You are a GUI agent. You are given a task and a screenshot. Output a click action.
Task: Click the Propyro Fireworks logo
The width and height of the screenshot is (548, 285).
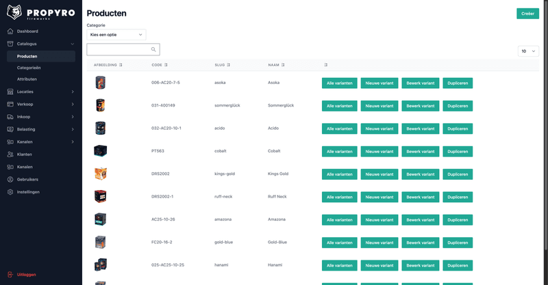point(33,12)
